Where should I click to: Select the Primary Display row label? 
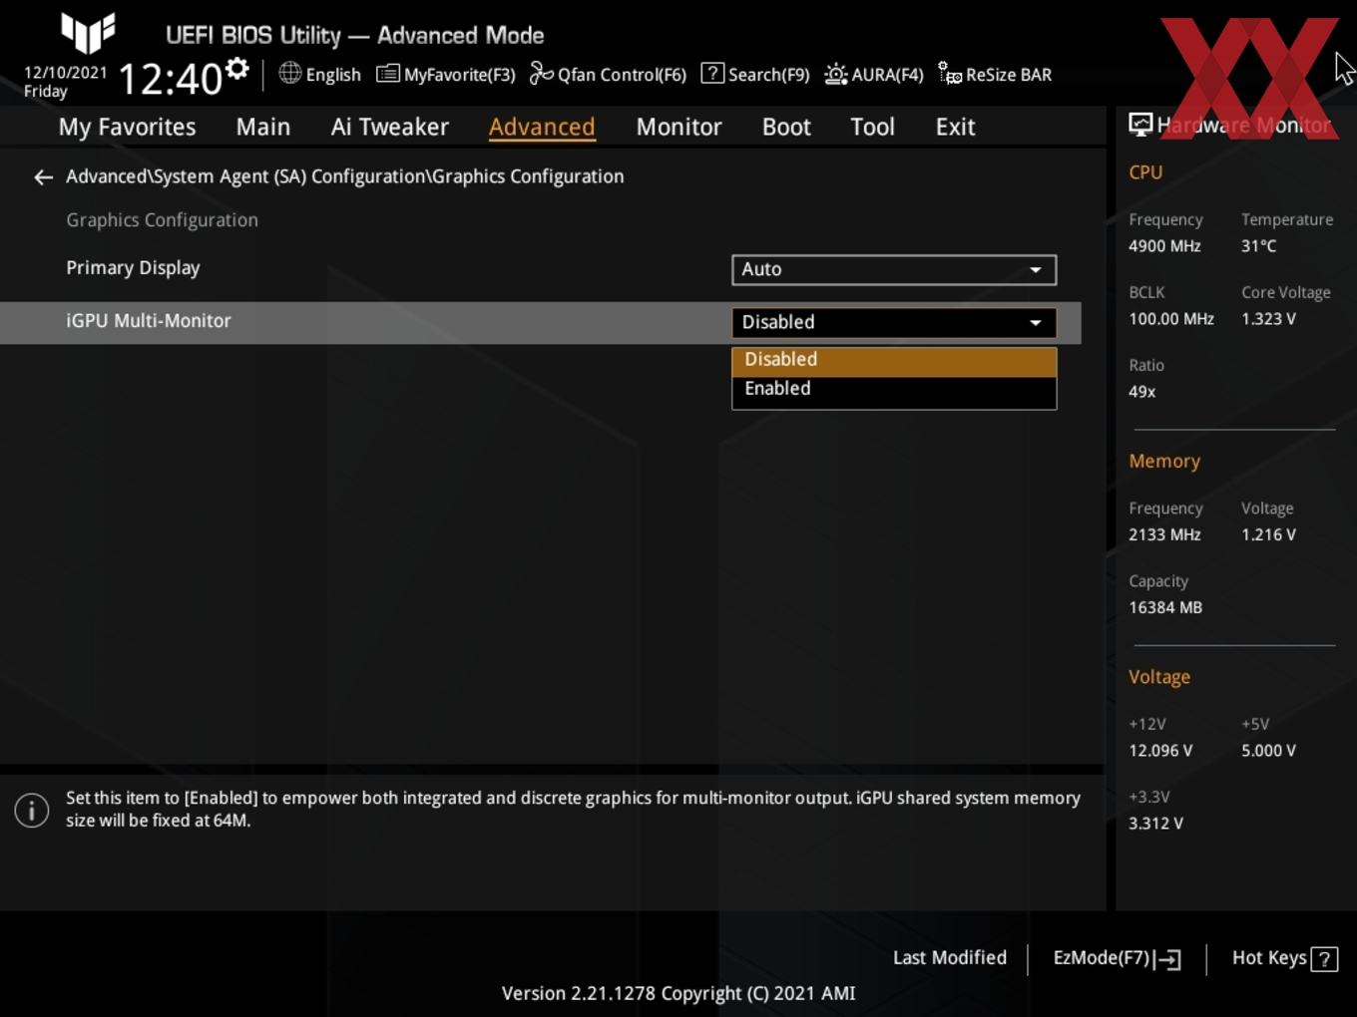[x=133, y=268]
